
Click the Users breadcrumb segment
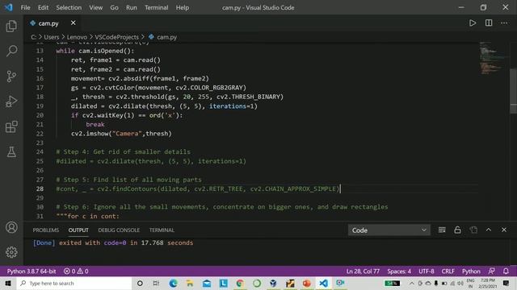pyautogui.click(x=52, y=37)
